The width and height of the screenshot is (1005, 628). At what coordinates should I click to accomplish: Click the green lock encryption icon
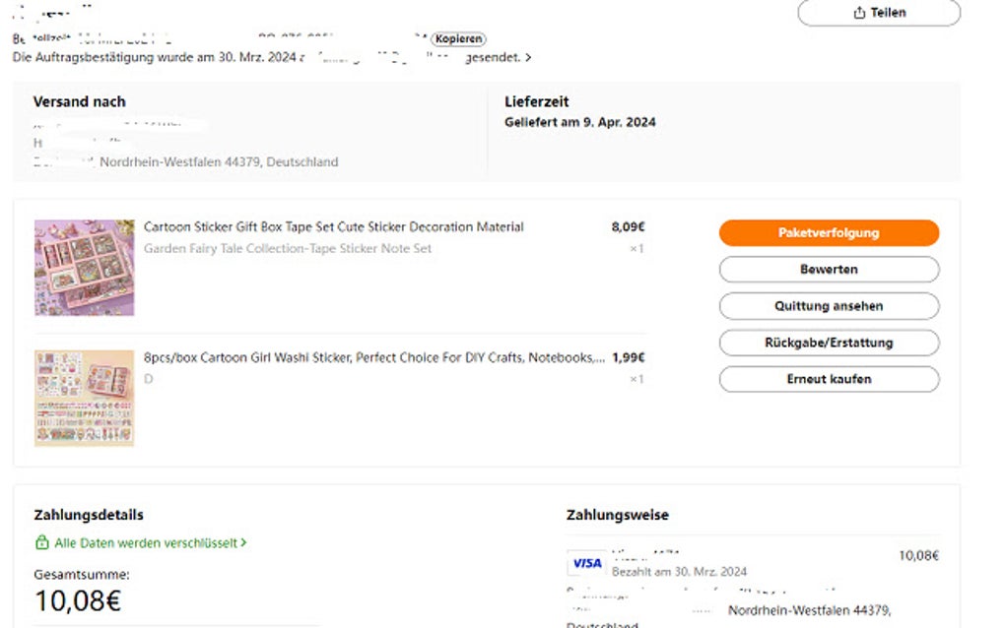coord(41,542)
